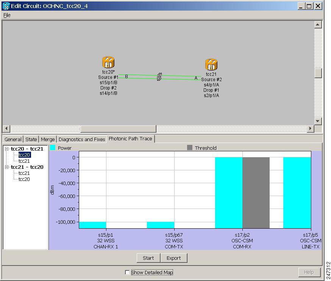The image size is (331, 281).
Task: Click the cyan Power legend swatch
Action: [x=53, y=148]
